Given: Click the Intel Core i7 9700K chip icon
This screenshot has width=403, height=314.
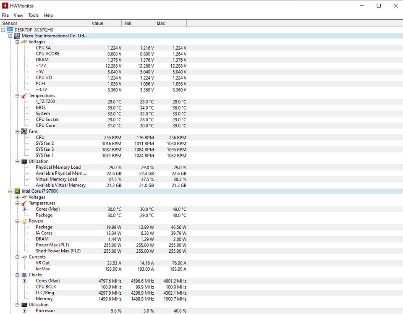Looking at the screenshot, I should [17, 191].
